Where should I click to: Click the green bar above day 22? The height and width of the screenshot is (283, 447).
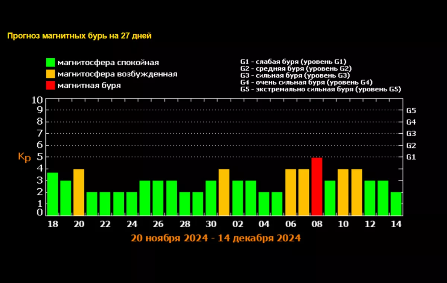105,204
